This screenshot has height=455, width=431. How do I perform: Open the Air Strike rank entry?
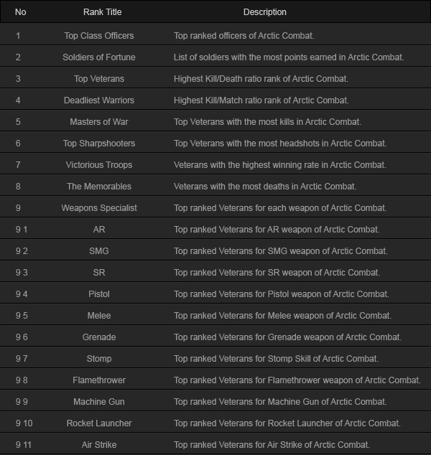pos(99,444)
